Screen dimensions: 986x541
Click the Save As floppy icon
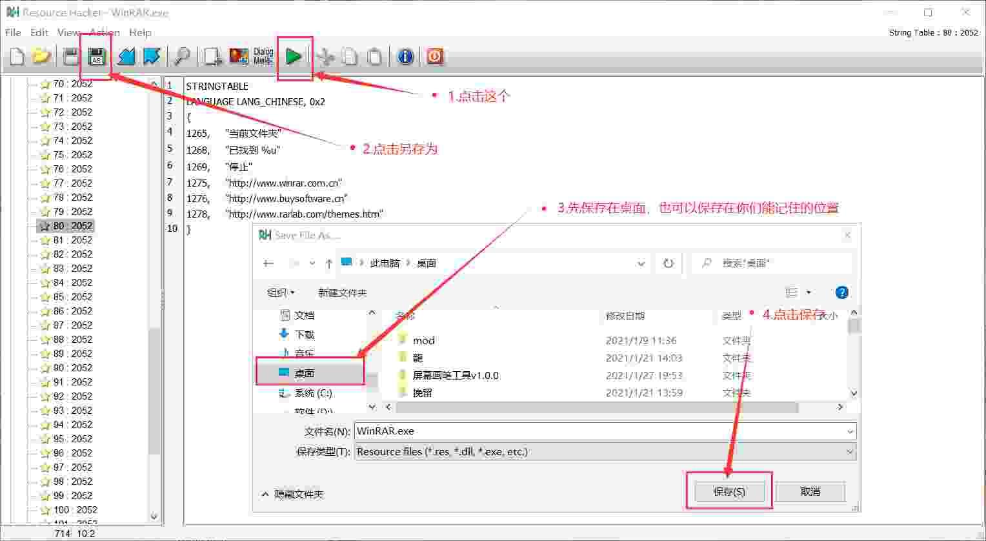97,57
